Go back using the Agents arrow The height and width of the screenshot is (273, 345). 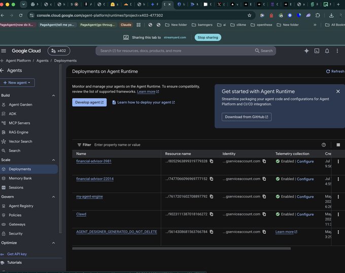(2, 70)
